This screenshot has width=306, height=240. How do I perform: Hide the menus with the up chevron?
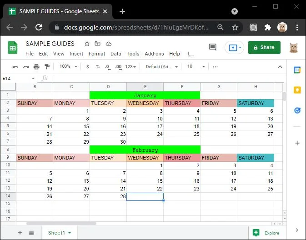coord(280,67)
